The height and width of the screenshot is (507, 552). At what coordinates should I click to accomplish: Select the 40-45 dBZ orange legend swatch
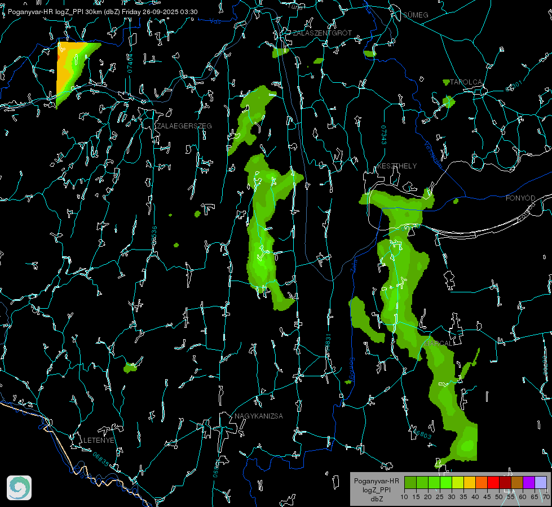(482, 482)
